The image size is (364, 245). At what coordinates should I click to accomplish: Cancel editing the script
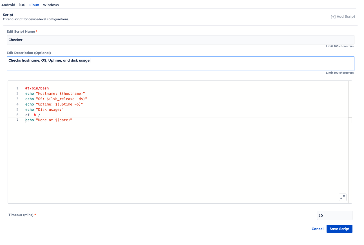click(x=318, y=229)
